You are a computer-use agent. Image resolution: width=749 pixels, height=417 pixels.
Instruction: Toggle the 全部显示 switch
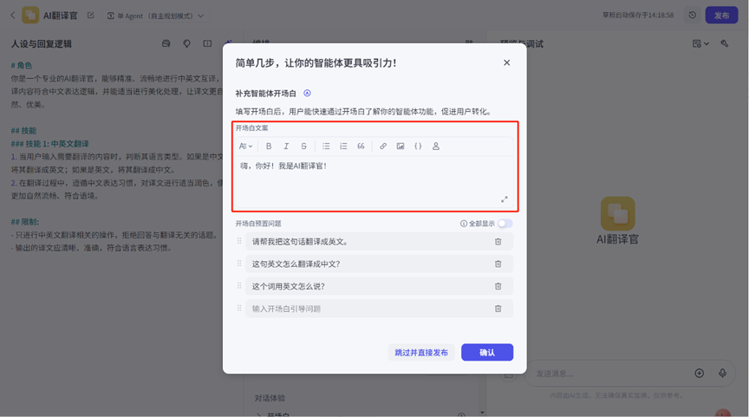[505, 224]
